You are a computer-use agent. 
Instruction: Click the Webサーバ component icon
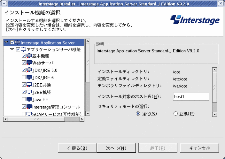[x=29, y=63]
